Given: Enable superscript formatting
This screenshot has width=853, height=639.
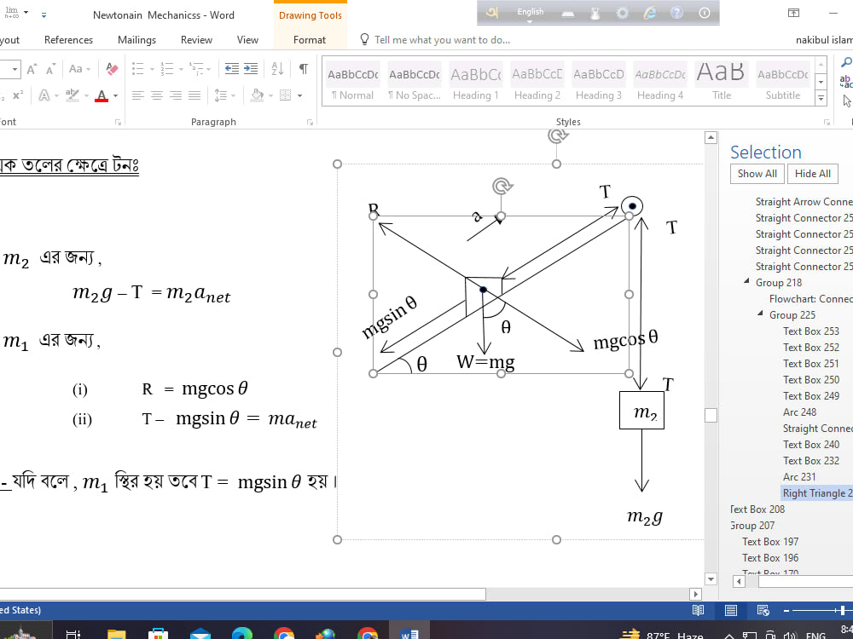Looking at the screenshot, I should 18,94.
